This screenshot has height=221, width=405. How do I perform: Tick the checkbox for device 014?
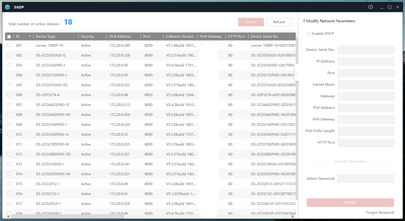pyautogui.click(x=9, y=174)
